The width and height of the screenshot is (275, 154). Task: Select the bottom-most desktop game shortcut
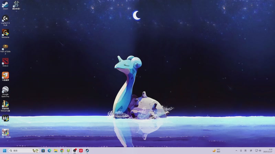[x=5, y=133]
